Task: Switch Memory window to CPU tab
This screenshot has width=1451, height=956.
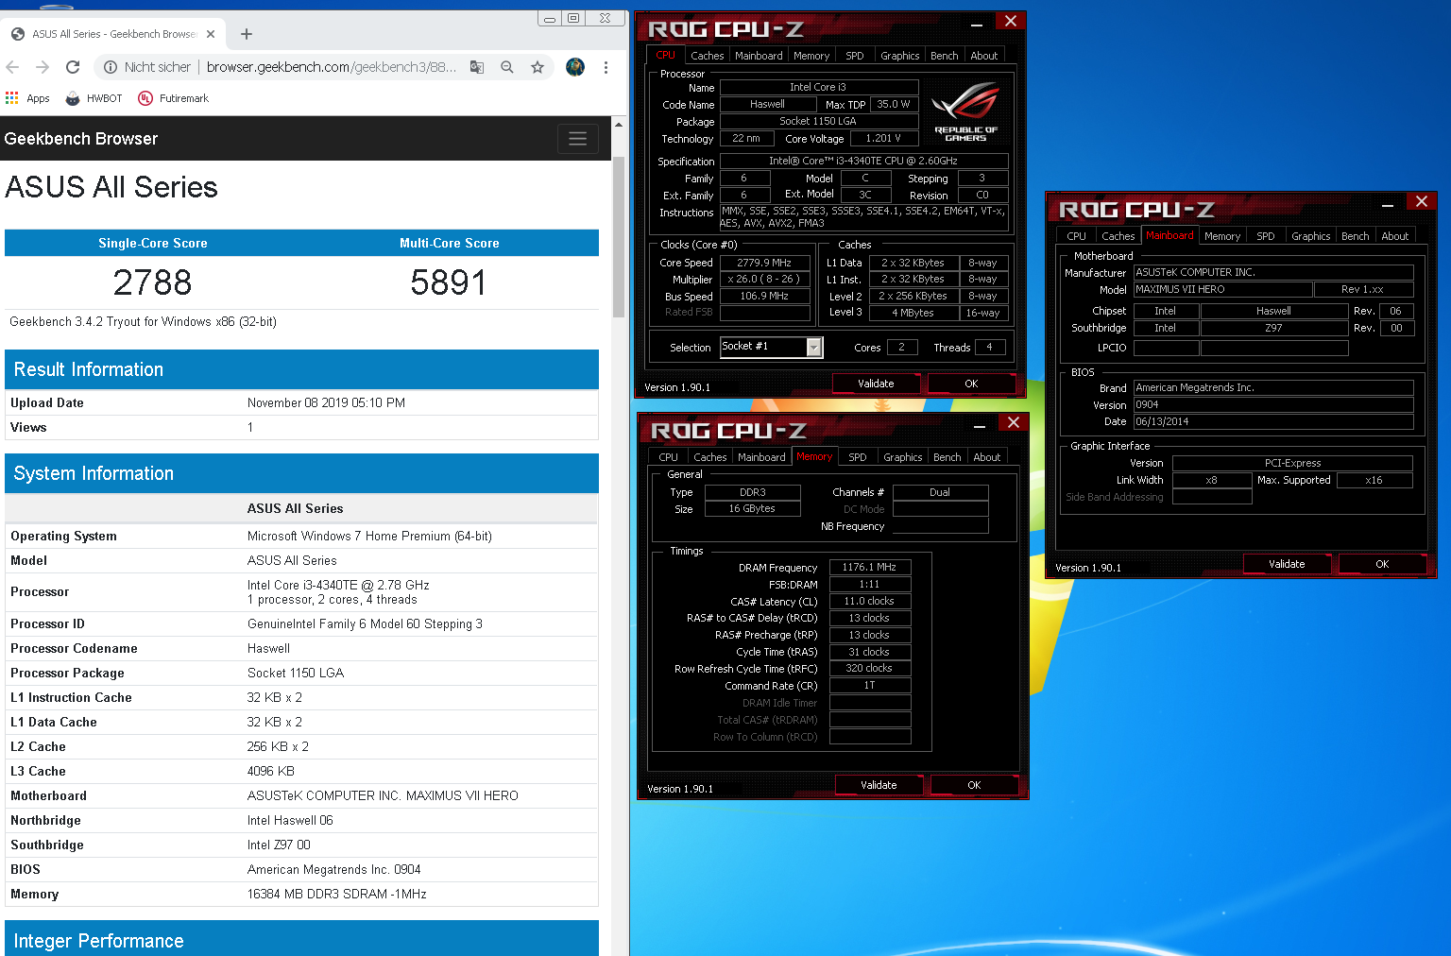Action: [668, 457]
